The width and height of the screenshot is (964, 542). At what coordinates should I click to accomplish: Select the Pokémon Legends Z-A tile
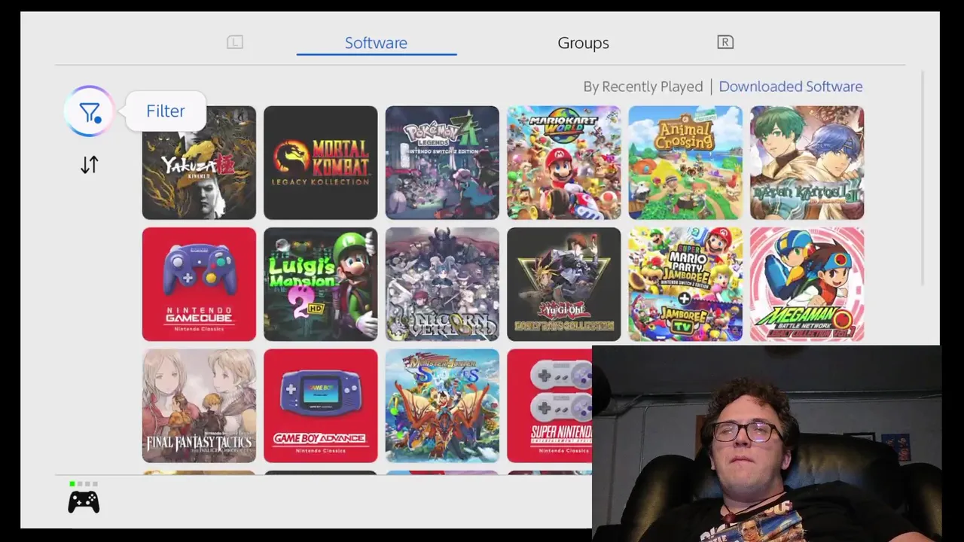point(442,163)
